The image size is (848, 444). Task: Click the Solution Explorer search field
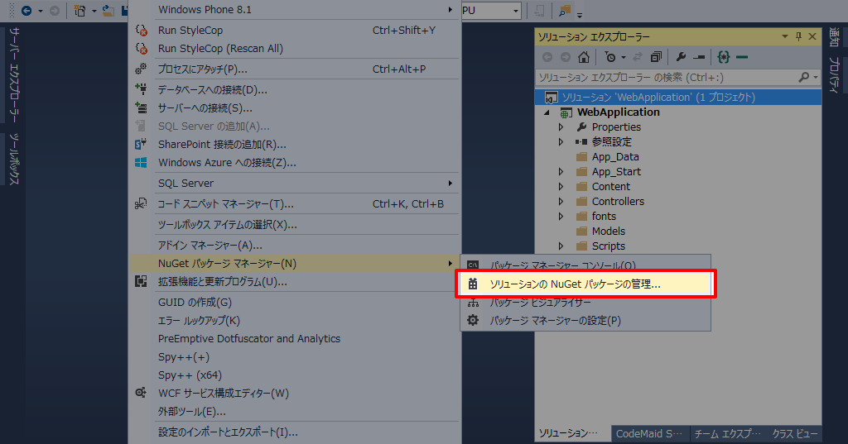667,78
